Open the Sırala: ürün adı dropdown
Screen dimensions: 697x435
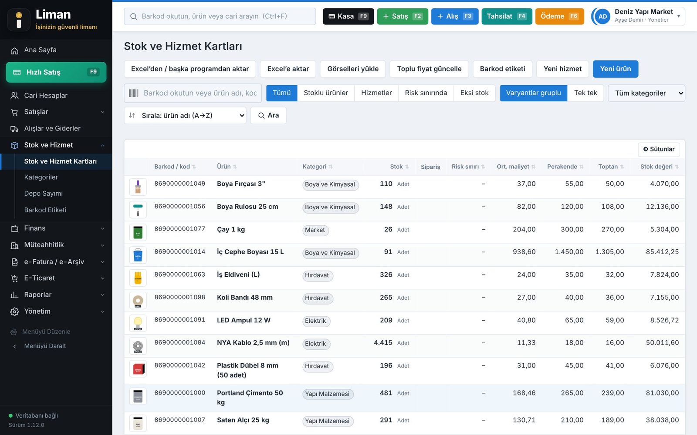185,116
